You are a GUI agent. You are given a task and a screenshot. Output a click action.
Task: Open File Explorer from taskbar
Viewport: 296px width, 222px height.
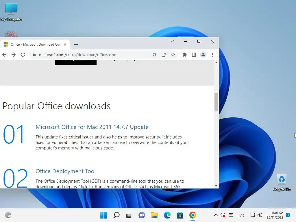pyautogui.click(x=154, y=215)
